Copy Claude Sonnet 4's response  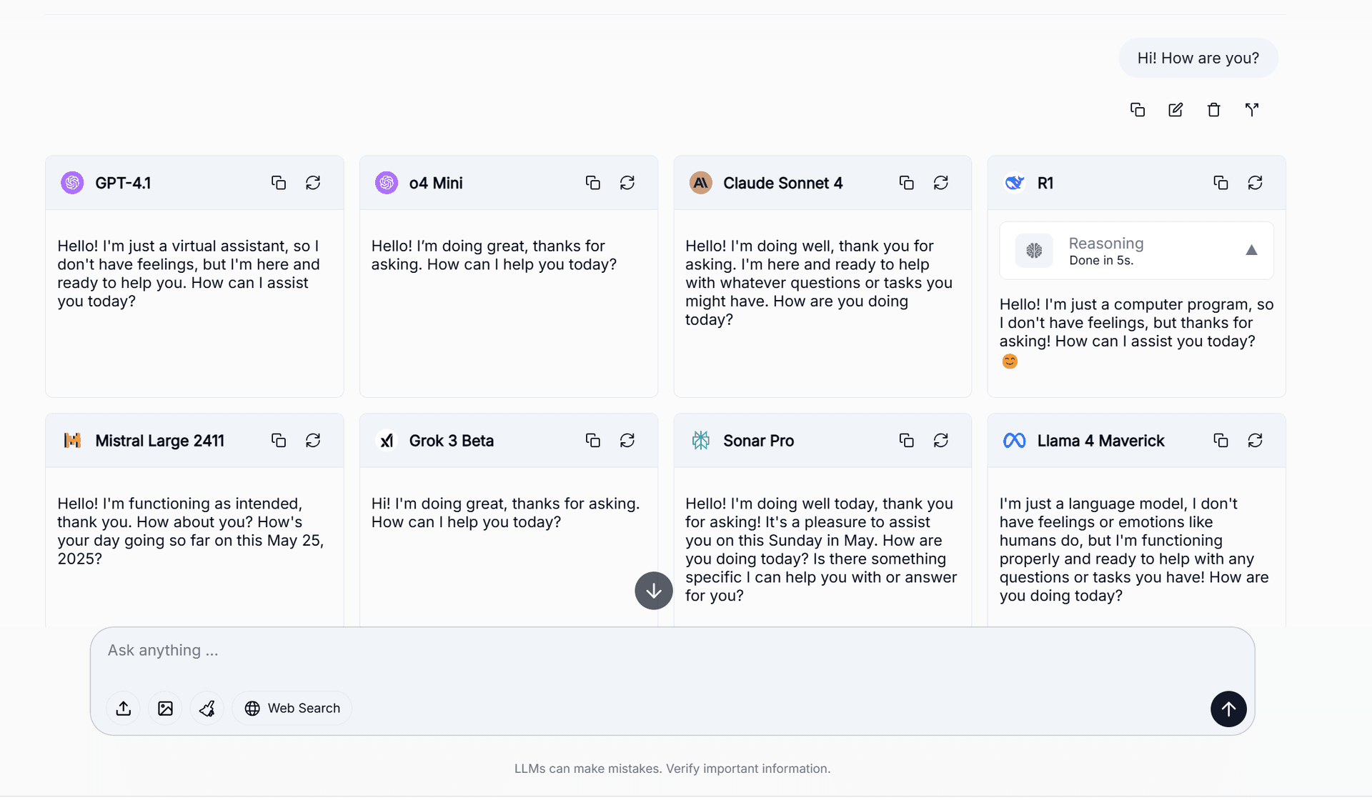click(906, 182)
